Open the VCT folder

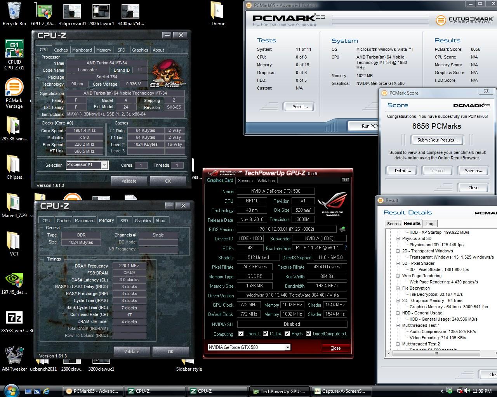click(14, 244)
